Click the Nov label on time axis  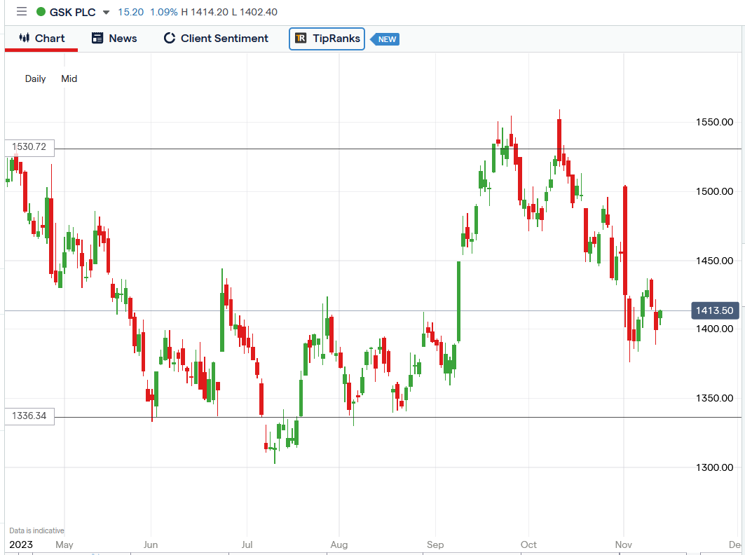click(623, 544)
